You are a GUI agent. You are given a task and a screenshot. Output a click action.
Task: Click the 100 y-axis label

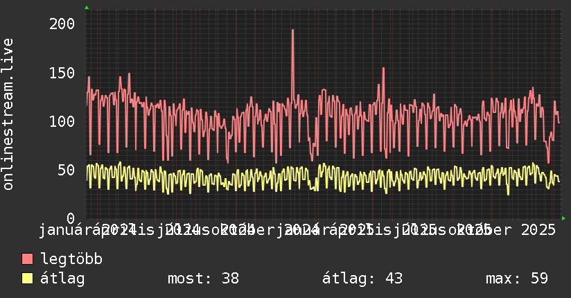point(62,121)
